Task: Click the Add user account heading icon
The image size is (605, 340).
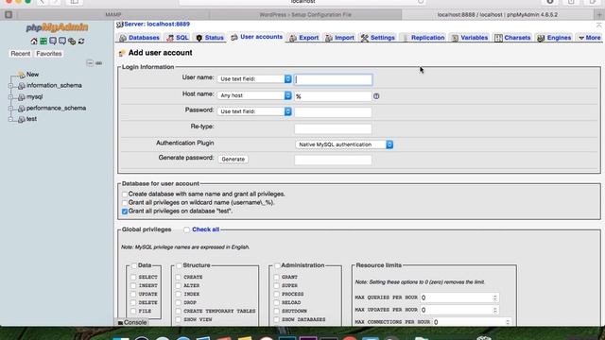Action: [122, 53]
